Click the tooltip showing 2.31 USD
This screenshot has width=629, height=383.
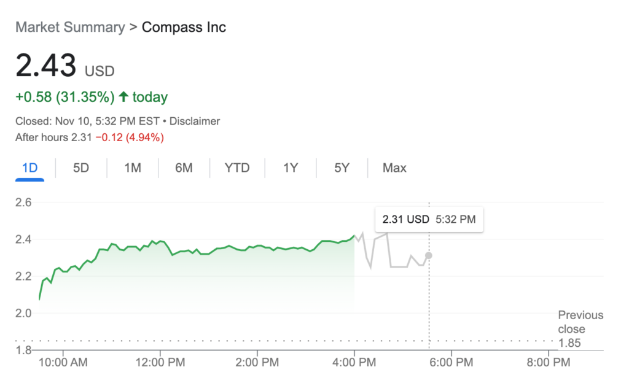(429, 219)
